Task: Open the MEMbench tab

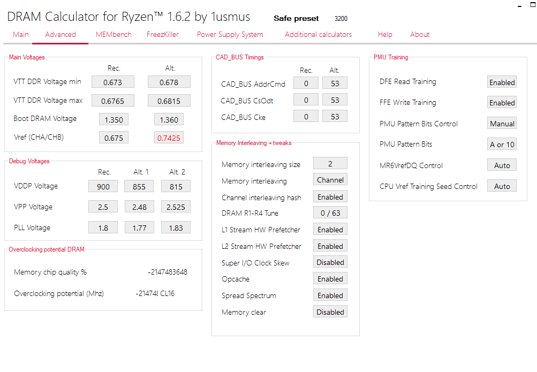Action: pyautogui.click(x=114, y=35)
